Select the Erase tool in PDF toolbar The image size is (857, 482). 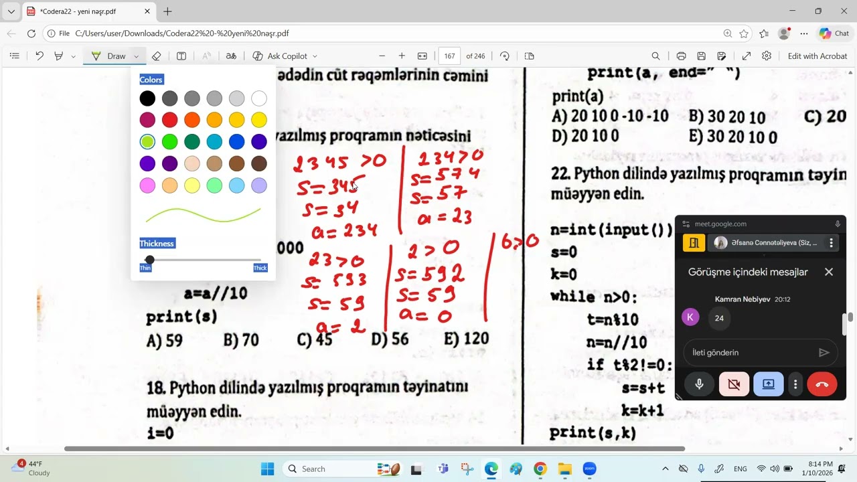[x=157, y=56]
